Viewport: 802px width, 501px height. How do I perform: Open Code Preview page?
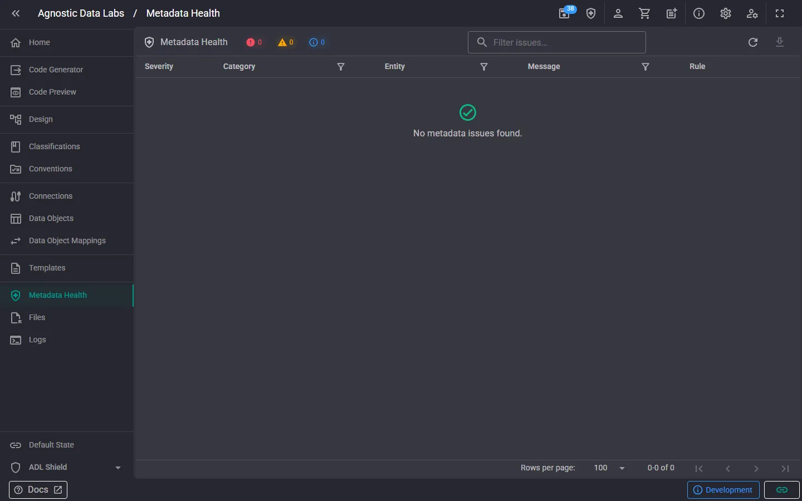click(67, 92)
